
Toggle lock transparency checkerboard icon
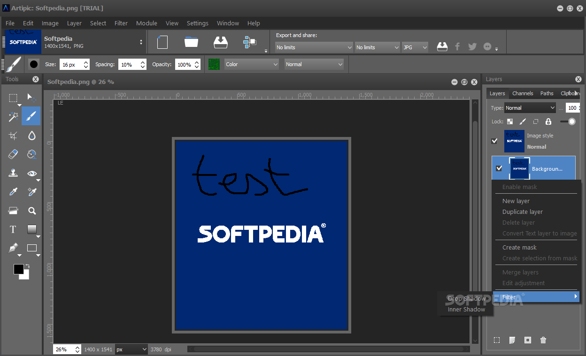510,121
